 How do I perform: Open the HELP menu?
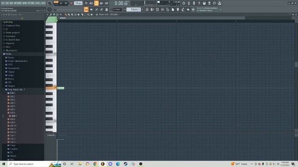coord(43,3)
